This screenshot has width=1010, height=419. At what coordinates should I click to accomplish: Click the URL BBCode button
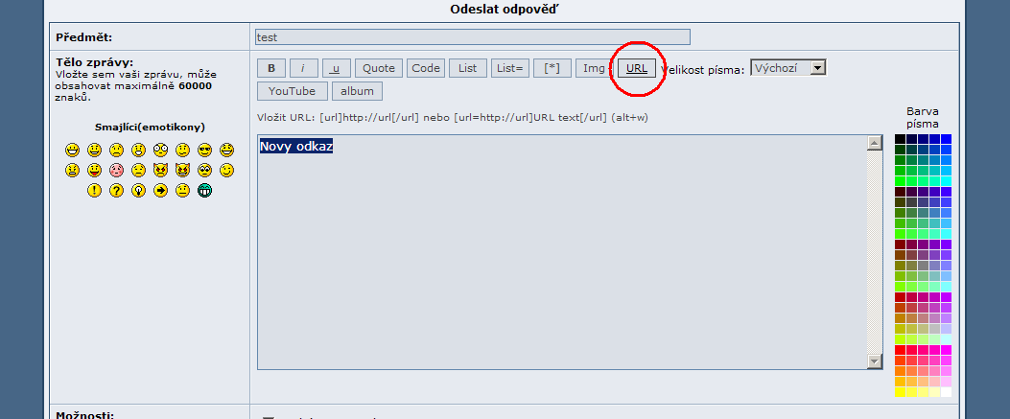pyautogui.click(x=636, y=68)
